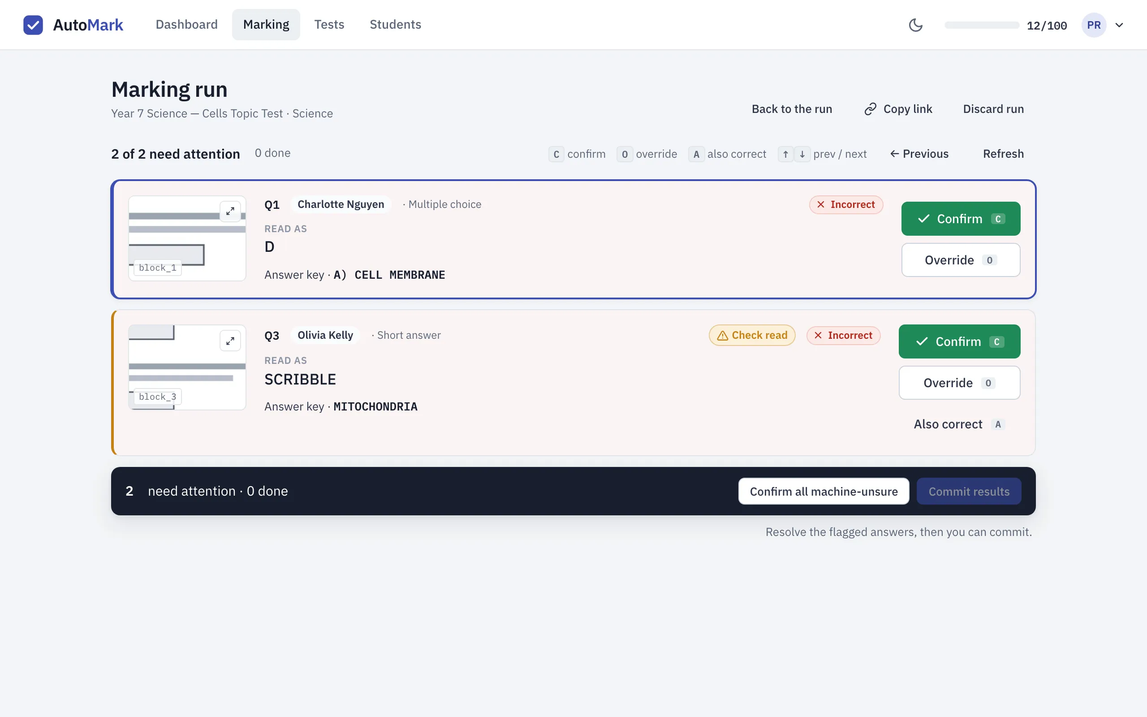The width and height of the screenshot is (1147, 717).
Task: Expand the block_3 scan thumbnail with its expand icon
Action: point(230,341)
